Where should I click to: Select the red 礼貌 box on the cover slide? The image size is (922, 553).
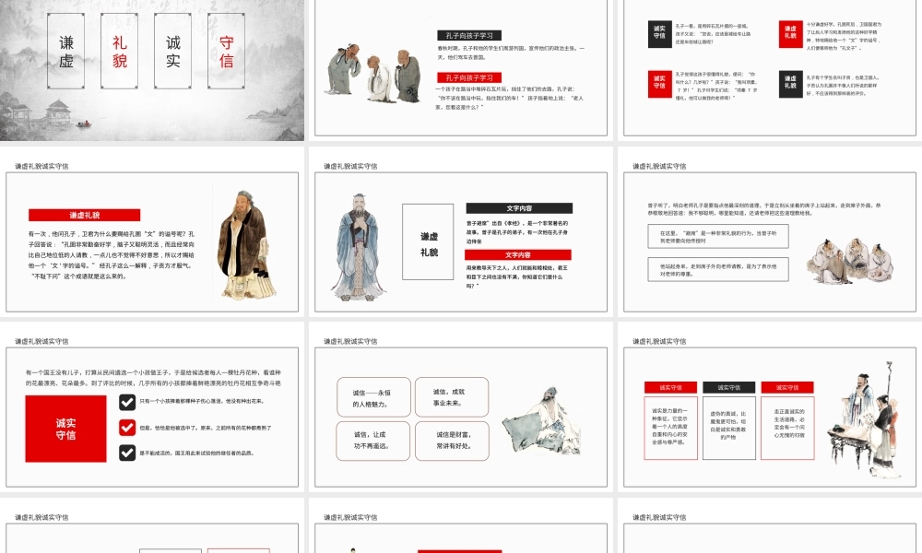[x=119, y=51]
